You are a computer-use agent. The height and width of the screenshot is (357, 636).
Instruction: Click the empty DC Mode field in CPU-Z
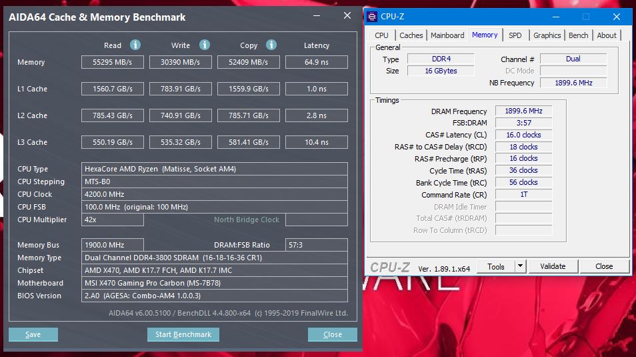[573, 71]
